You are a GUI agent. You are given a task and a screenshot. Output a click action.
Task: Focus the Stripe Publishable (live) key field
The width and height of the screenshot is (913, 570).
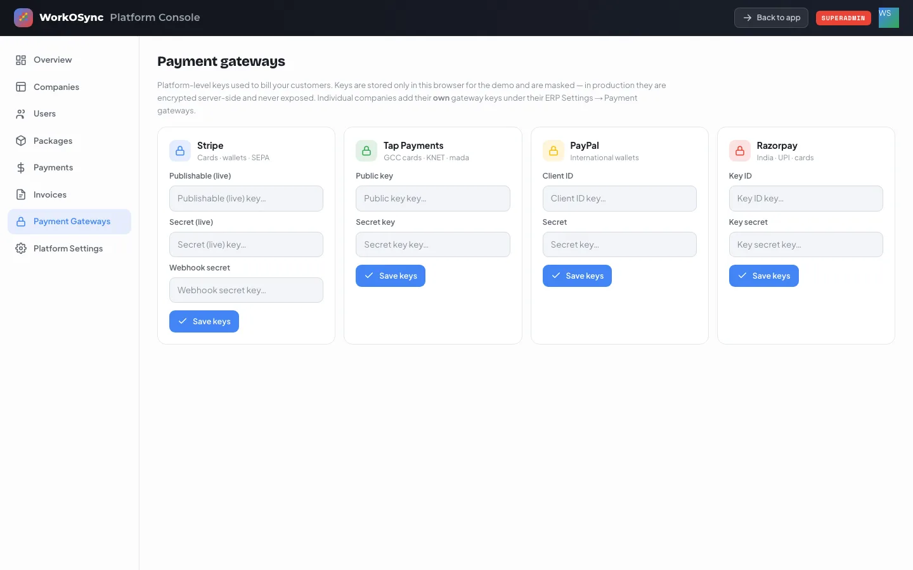click(x=246, y=199)
